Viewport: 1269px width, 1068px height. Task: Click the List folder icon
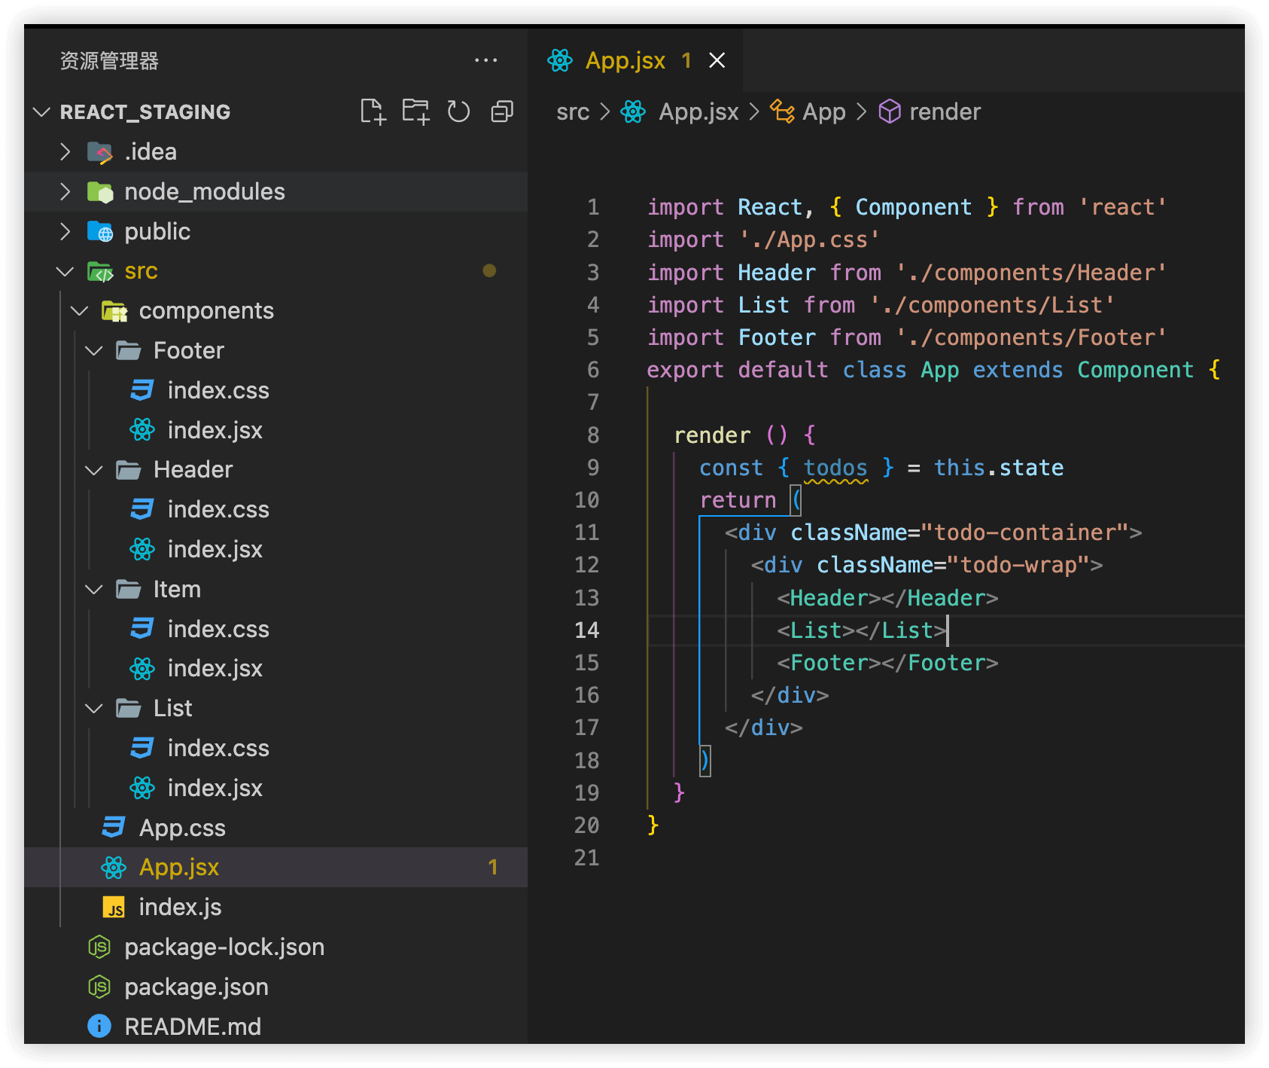[x=129, y=708]
